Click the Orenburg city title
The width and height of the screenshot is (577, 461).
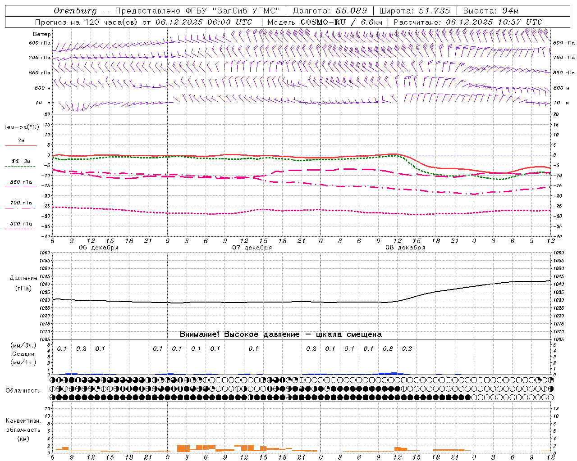pyautogui.click(x=75, y=11)
